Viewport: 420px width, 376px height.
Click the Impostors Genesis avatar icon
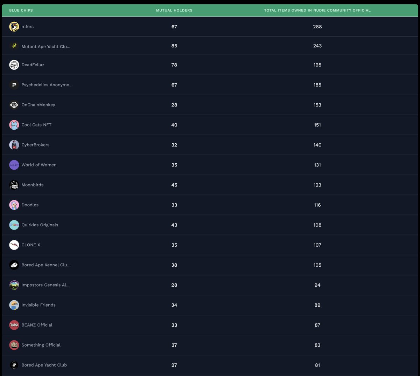pyautogui.click(x=14, y=285)
